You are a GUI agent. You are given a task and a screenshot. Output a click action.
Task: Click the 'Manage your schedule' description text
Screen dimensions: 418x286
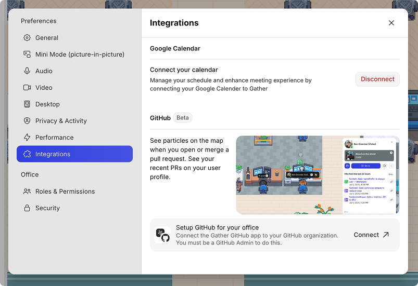231,85
